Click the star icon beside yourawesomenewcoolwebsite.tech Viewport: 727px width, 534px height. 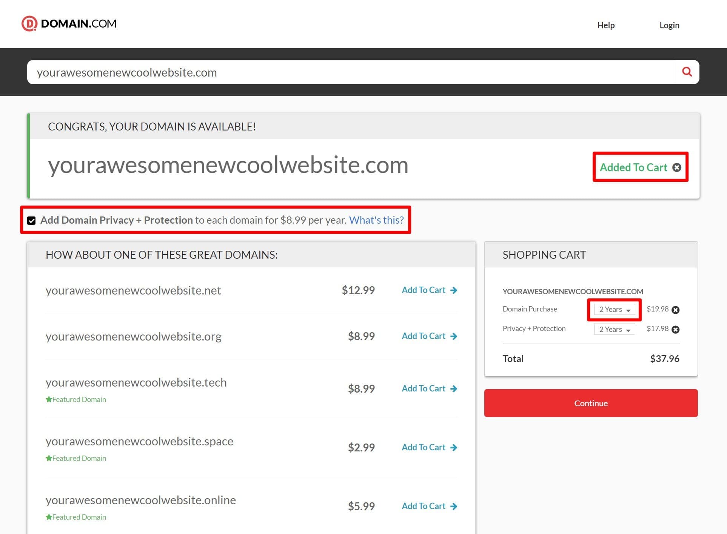[x=49, y=399]
